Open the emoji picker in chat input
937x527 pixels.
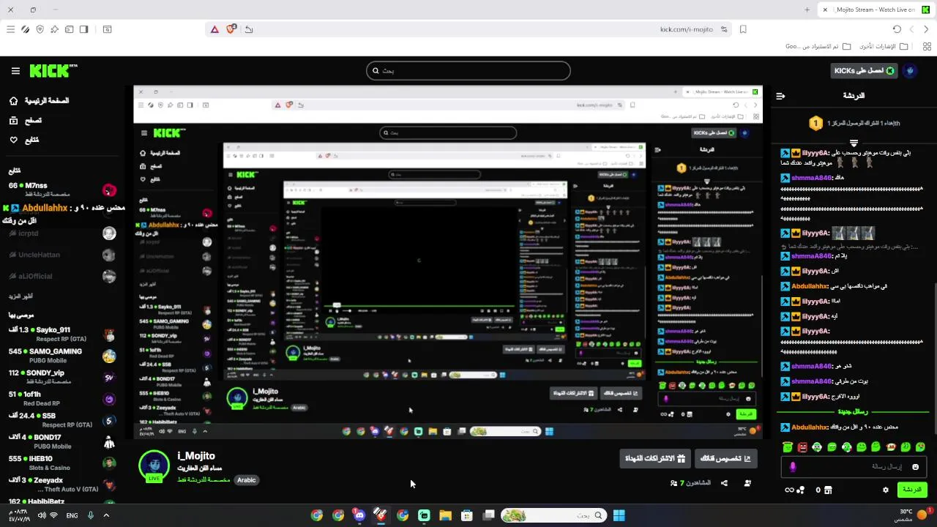[x=915, y=467]
